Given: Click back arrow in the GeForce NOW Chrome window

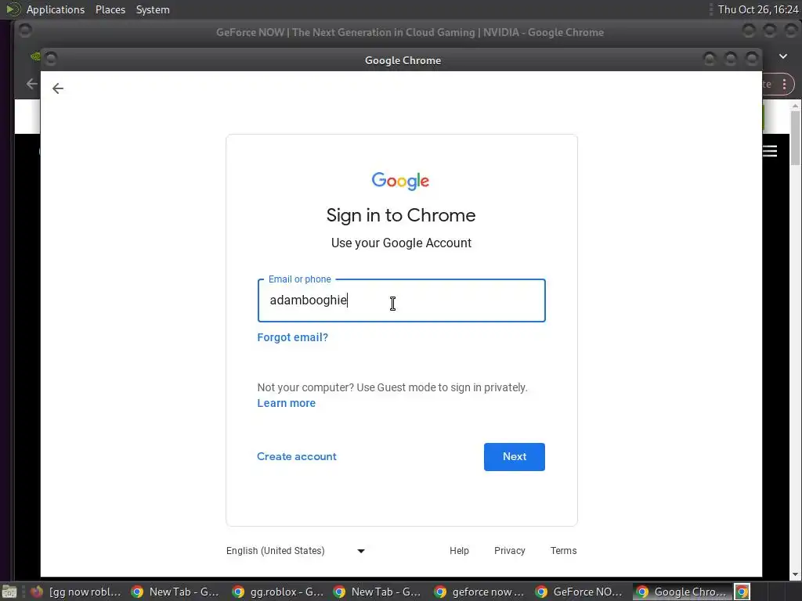Looking at the screenshot, I should (x=31, y=84).
